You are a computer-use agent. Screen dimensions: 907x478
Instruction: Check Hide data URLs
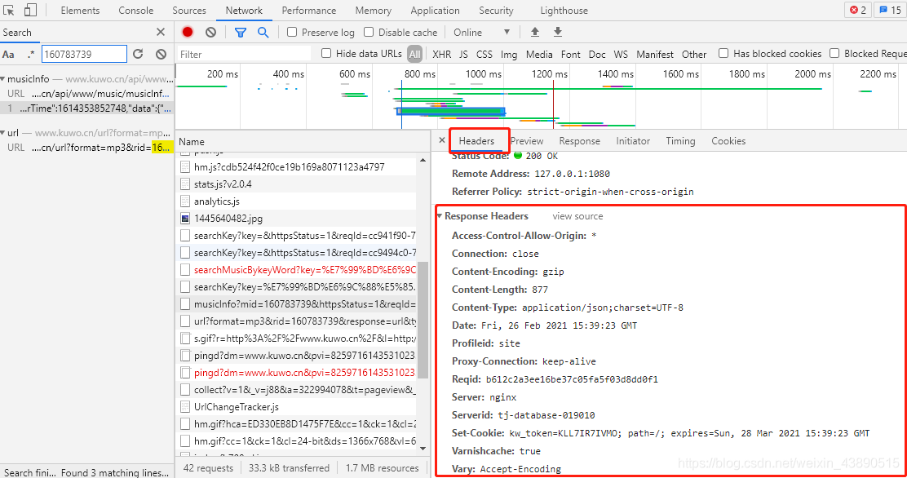(326, 53)
